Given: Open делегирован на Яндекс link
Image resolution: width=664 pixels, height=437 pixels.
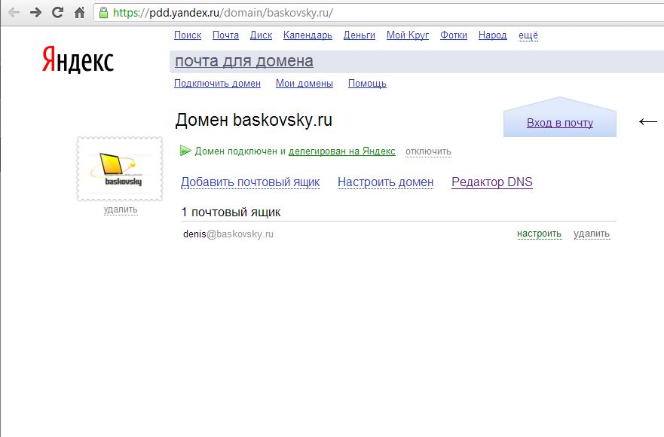Looking at the screenshot, I should click(x=341, y=151).
